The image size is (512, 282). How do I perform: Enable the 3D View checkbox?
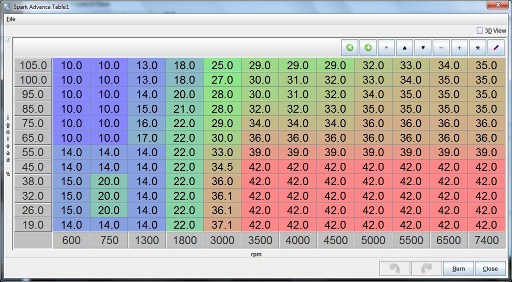point(480,30)
